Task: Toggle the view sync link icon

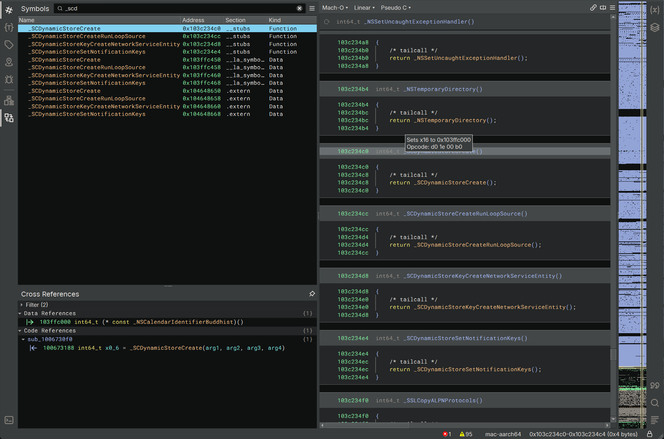Action: point(593,8)
